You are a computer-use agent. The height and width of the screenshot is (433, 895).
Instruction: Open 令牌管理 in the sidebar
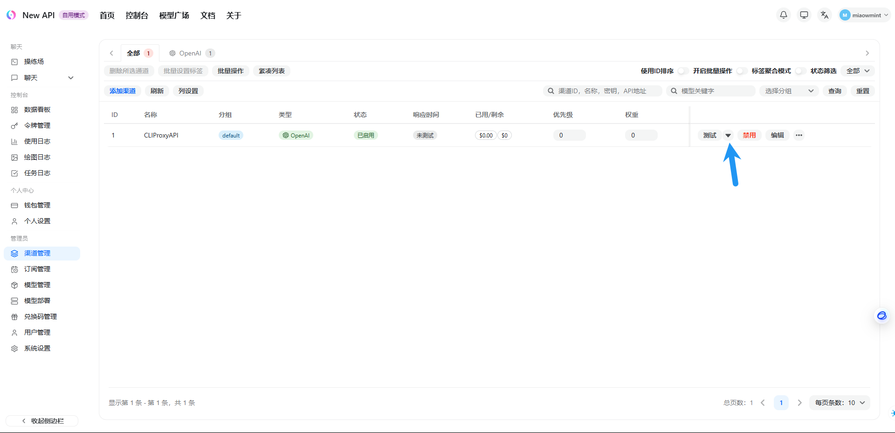point(37,125)
